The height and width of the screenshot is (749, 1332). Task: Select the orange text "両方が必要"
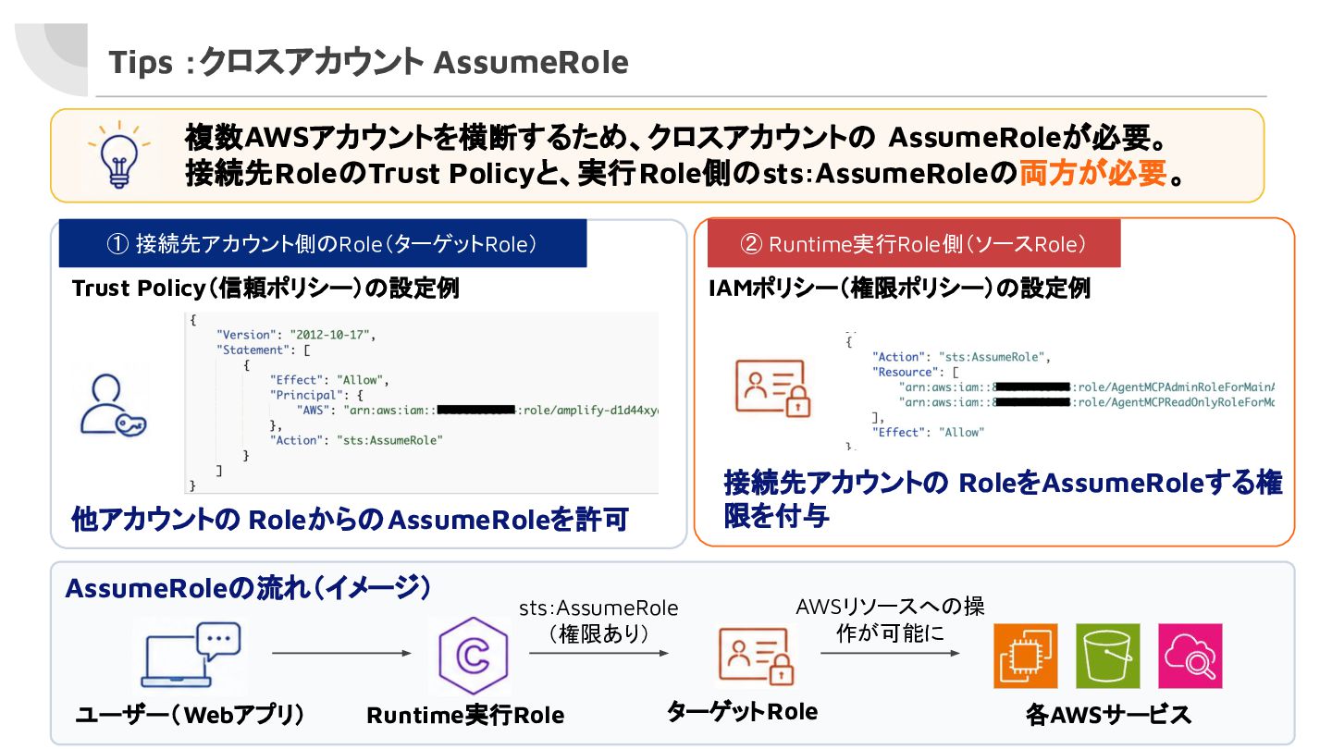point(1092,173)
